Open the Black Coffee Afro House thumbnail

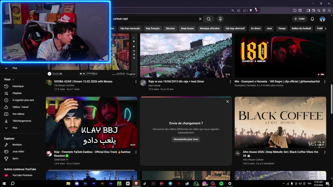[x=280, y=122]
